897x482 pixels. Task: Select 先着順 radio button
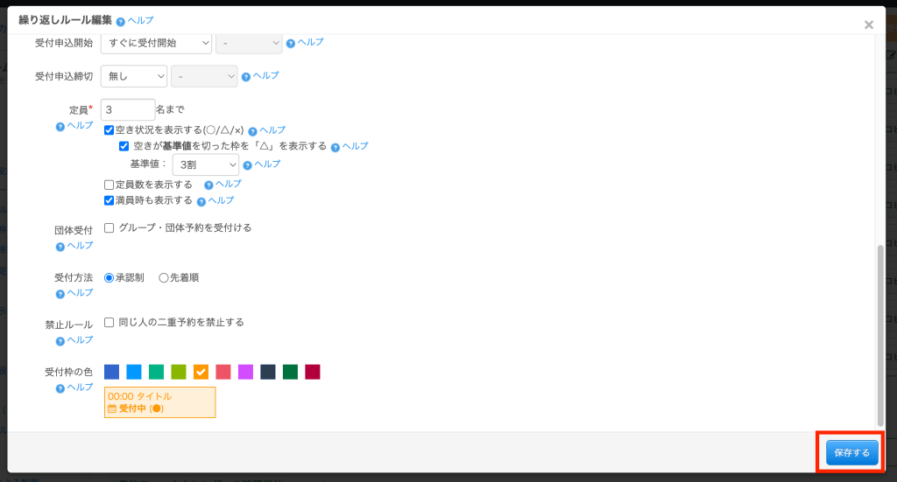click(164, 278)
